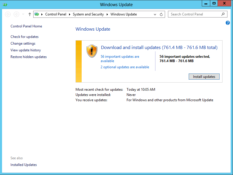Click the Back navigation arrow

tap(8, 14)
